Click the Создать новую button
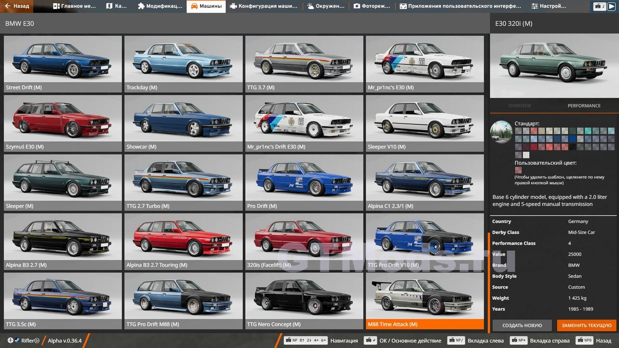 [x=522, y=325]
